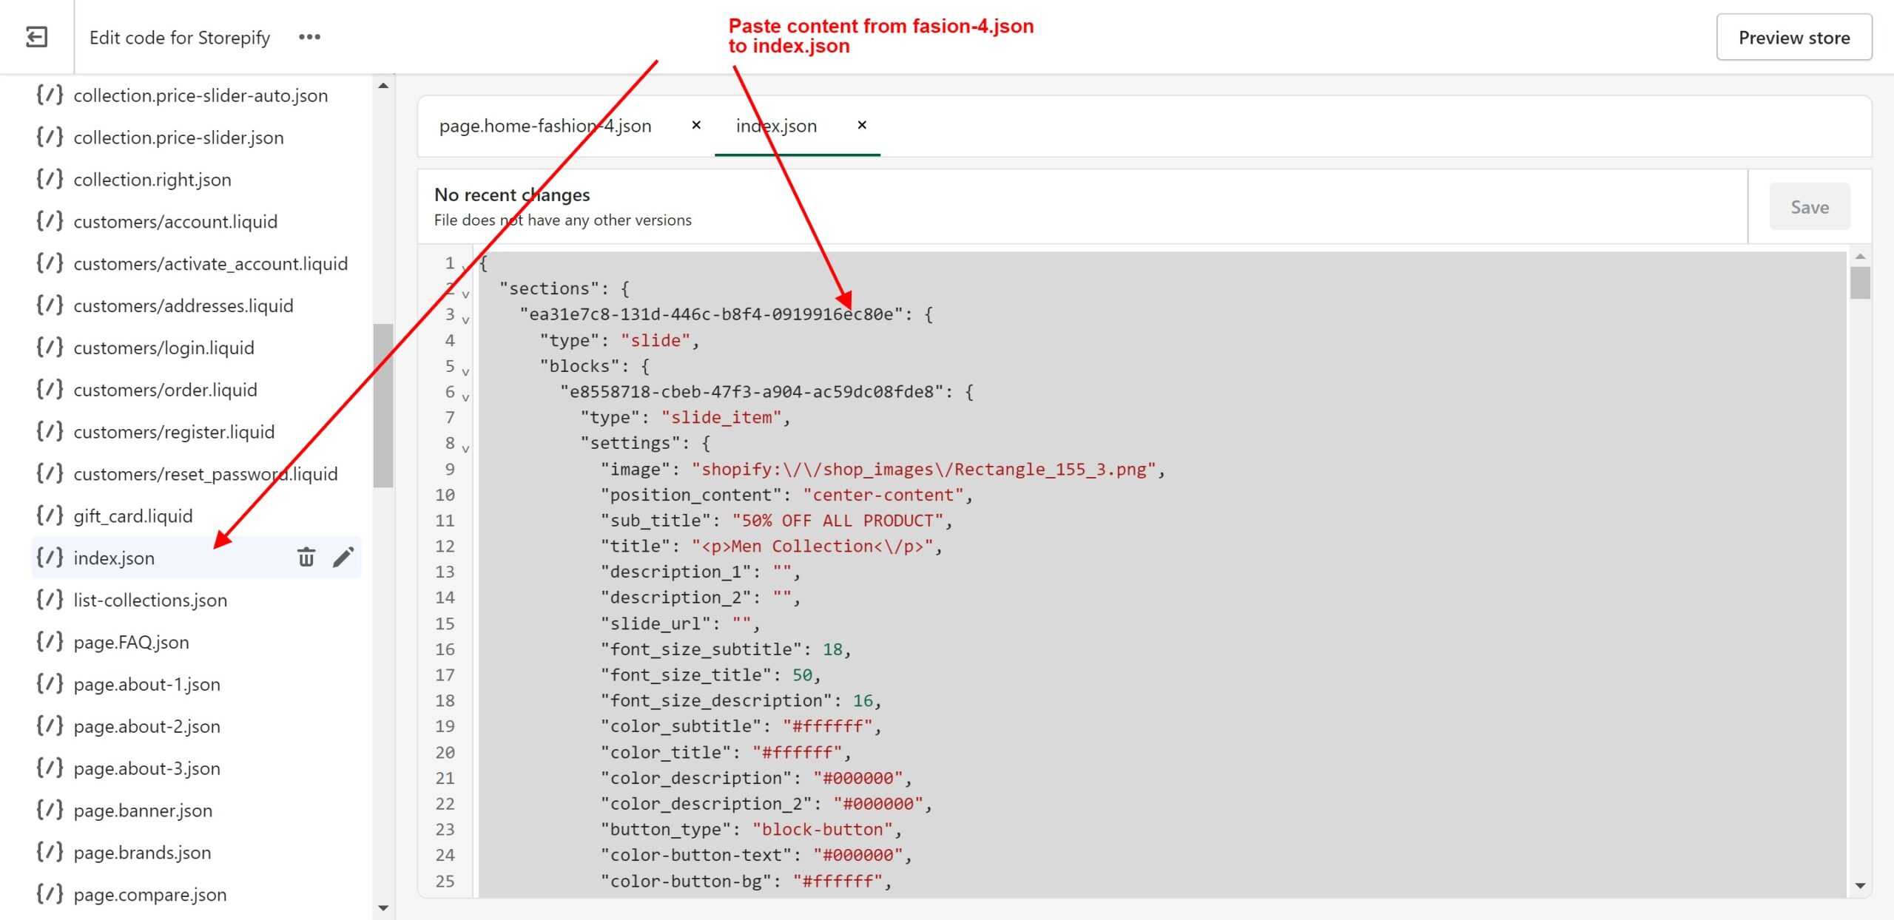The height and width of the screenshot is (920, 1894).
Task: Click the font_size_title value 50
Action: pos(802,675)
